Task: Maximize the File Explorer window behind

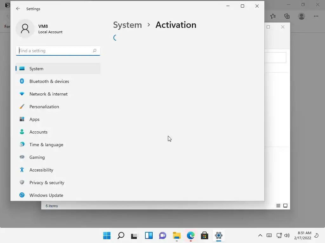Action: tap(268, 27)
